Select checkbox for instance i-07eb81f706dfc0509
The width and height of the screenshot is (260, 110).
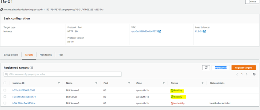5,90
